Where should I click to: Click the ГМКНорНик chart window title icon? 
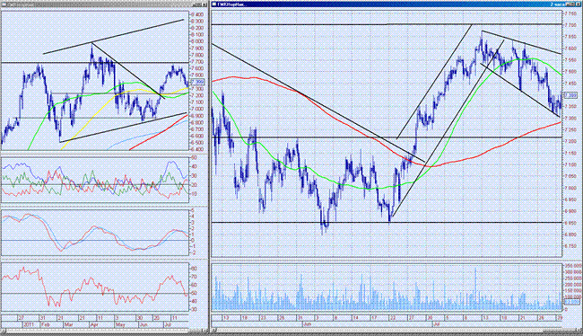point(213,4)
